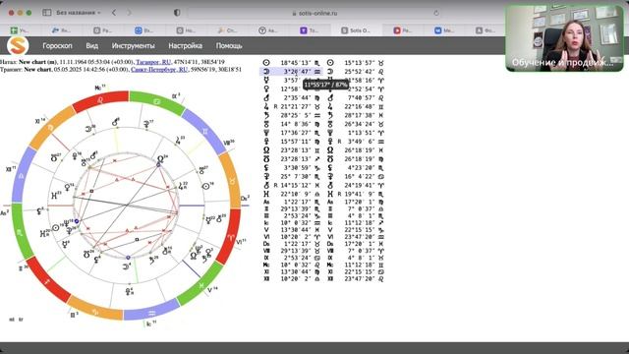Select the natal Chiron glyph at 14°15'12"
The height and width of the screenshot is (354, 629).
[x=266, y=185]
